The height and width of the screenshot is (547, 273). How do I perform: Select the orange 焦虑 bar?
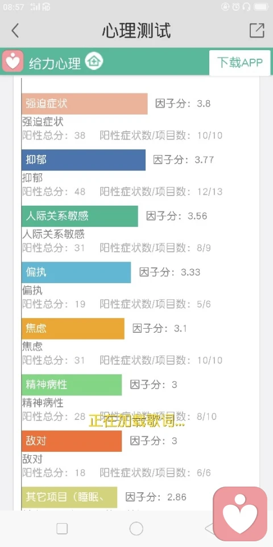73,329
